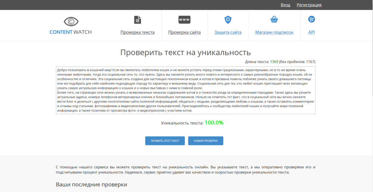Image resolution: width=373 pixels, height=192 pixels.
Task: Click the www icon above Проверка сайта
Action: pyautogui.click(x=184, y=20)
